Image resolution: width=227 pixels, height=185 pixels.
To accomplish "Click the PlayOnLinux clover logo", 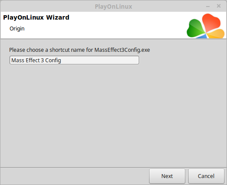I will 206,26.
